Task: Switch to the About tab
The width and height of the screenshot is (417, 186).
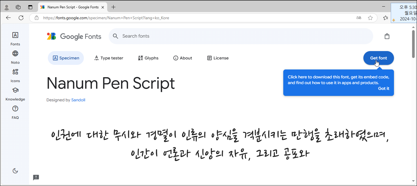Action: [x=183, y=58]
